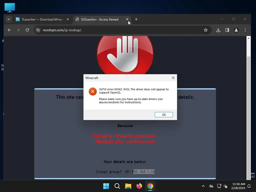Screen dimensions: 256x192
Task: Click "Blocked site: nordvpn.com" text
Action: tap(125, 141)
